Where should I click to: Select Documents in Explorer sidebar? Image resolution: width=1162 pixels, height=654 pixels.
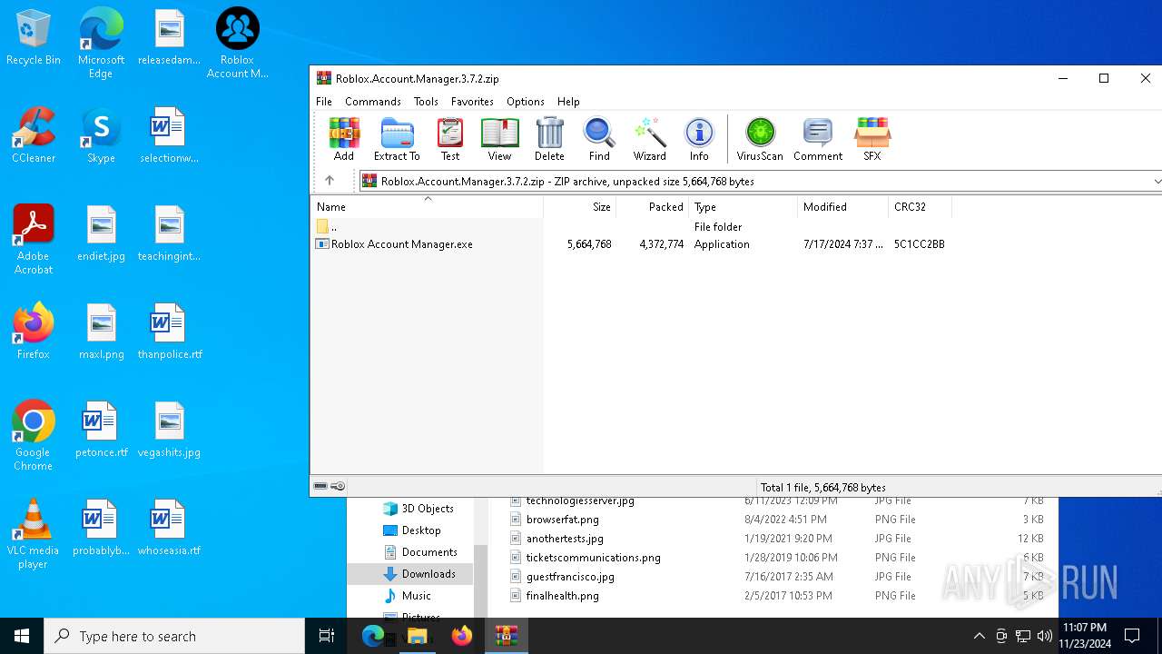(420, 552)
